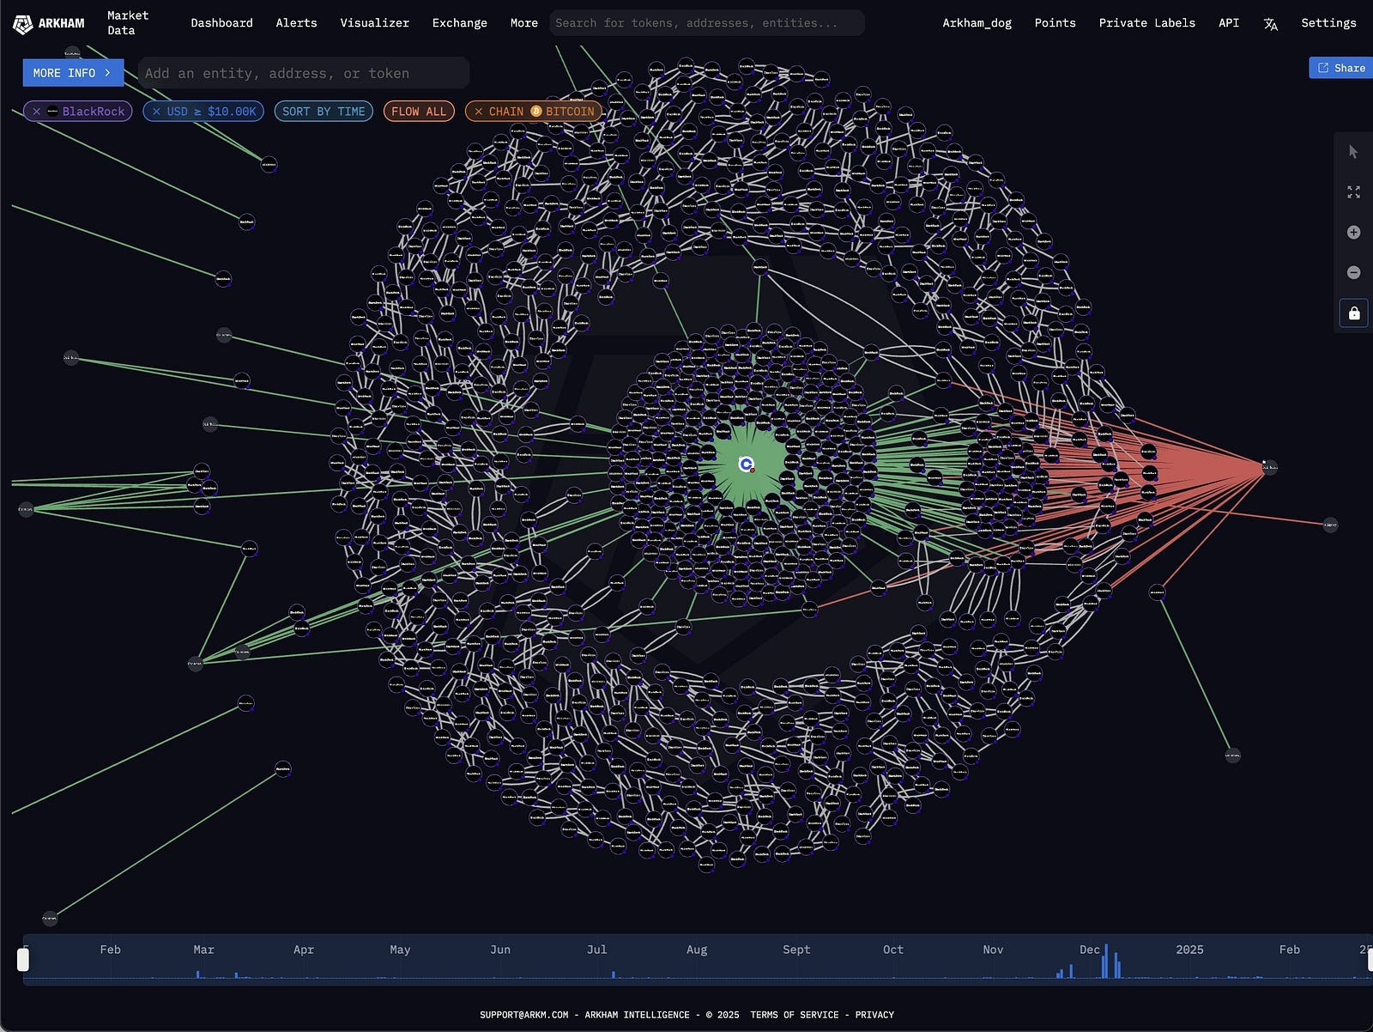Click the left timeline range handle

(23, 960)
